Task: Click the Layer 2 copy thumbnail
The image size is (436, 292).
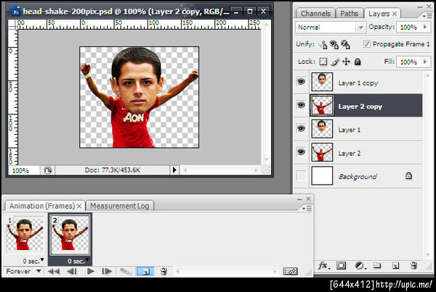Action: tap(322, 105)
